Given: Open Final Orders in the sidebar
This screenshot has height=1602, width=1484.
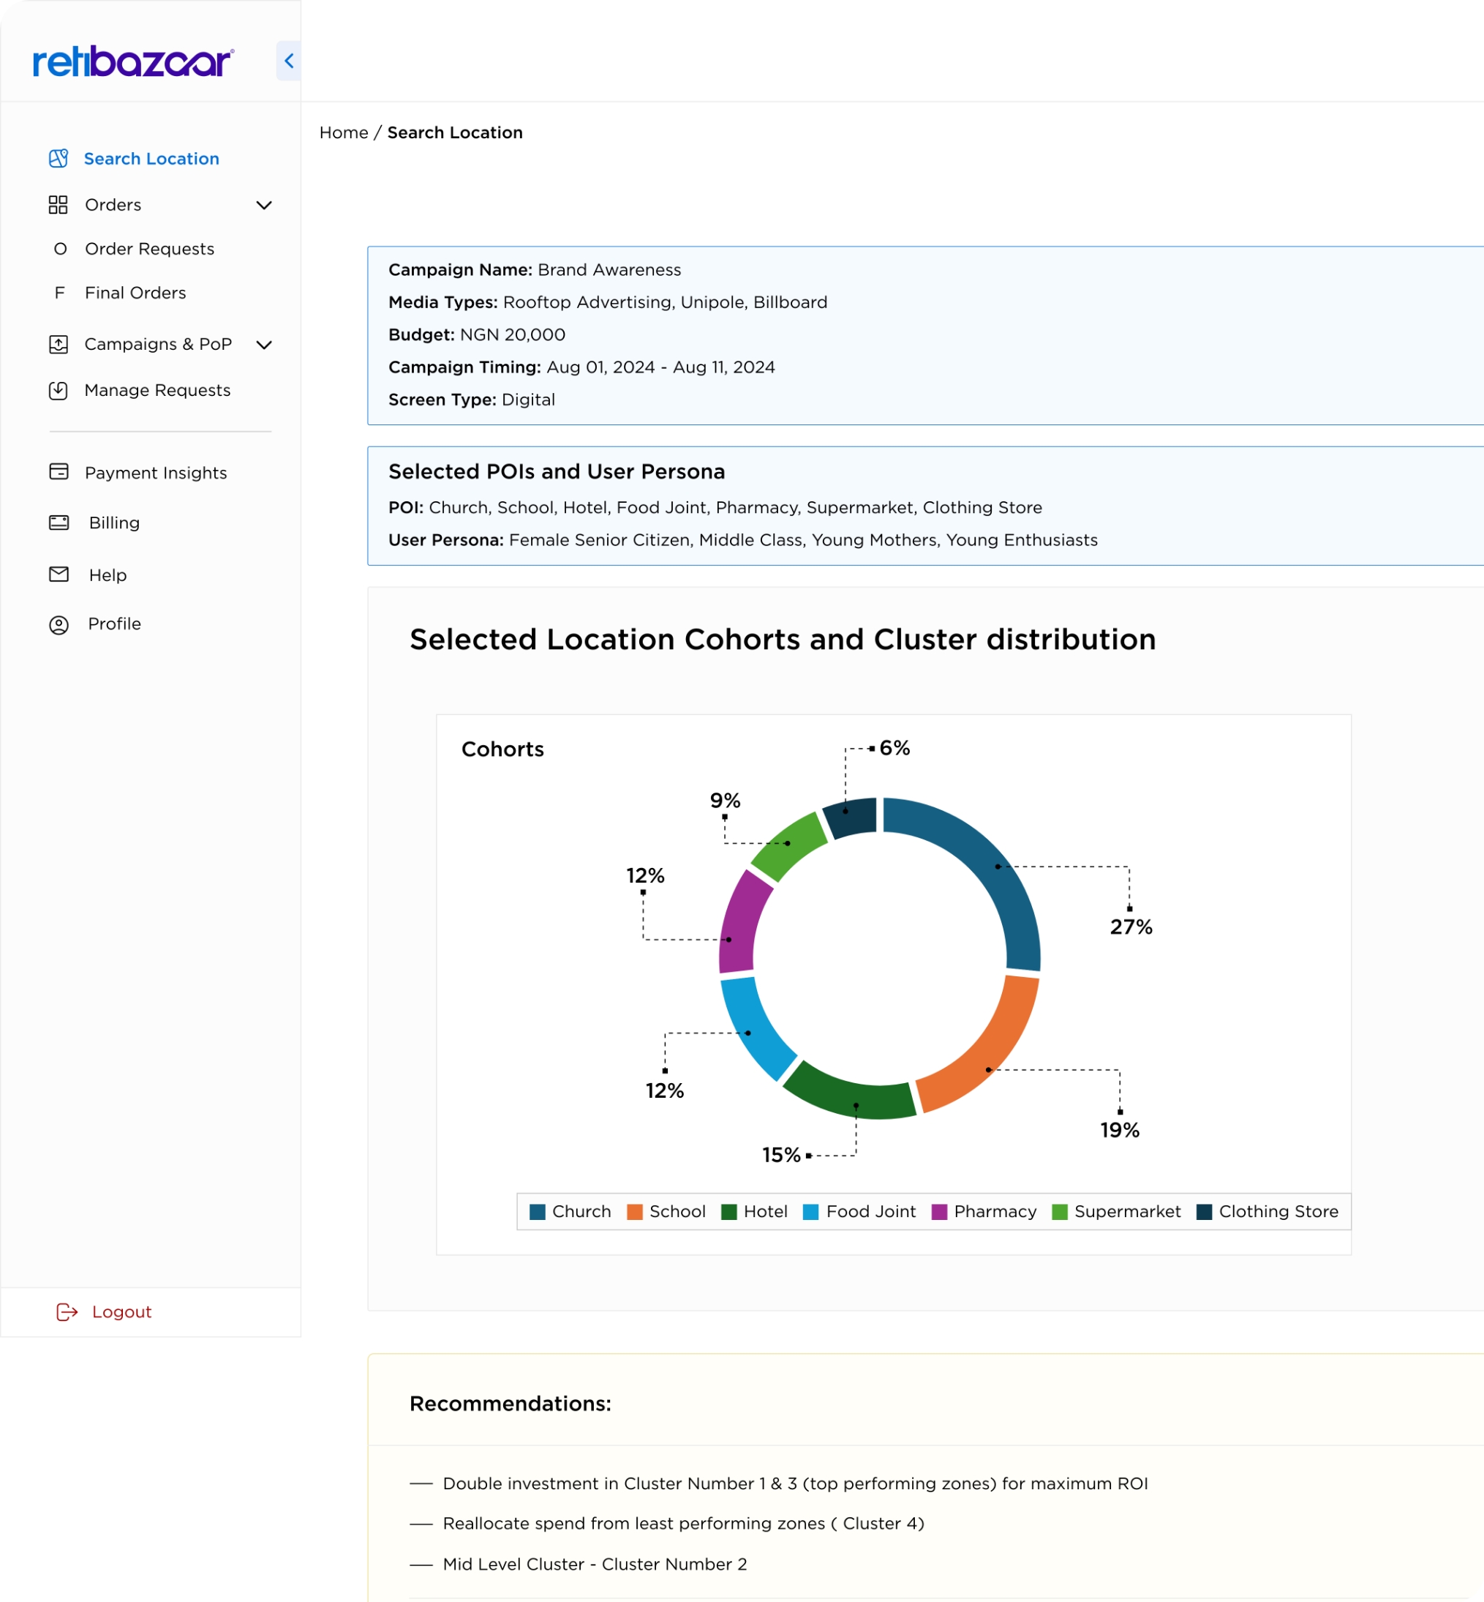Looking at the screenshot, I should click(x=135, y=293).
